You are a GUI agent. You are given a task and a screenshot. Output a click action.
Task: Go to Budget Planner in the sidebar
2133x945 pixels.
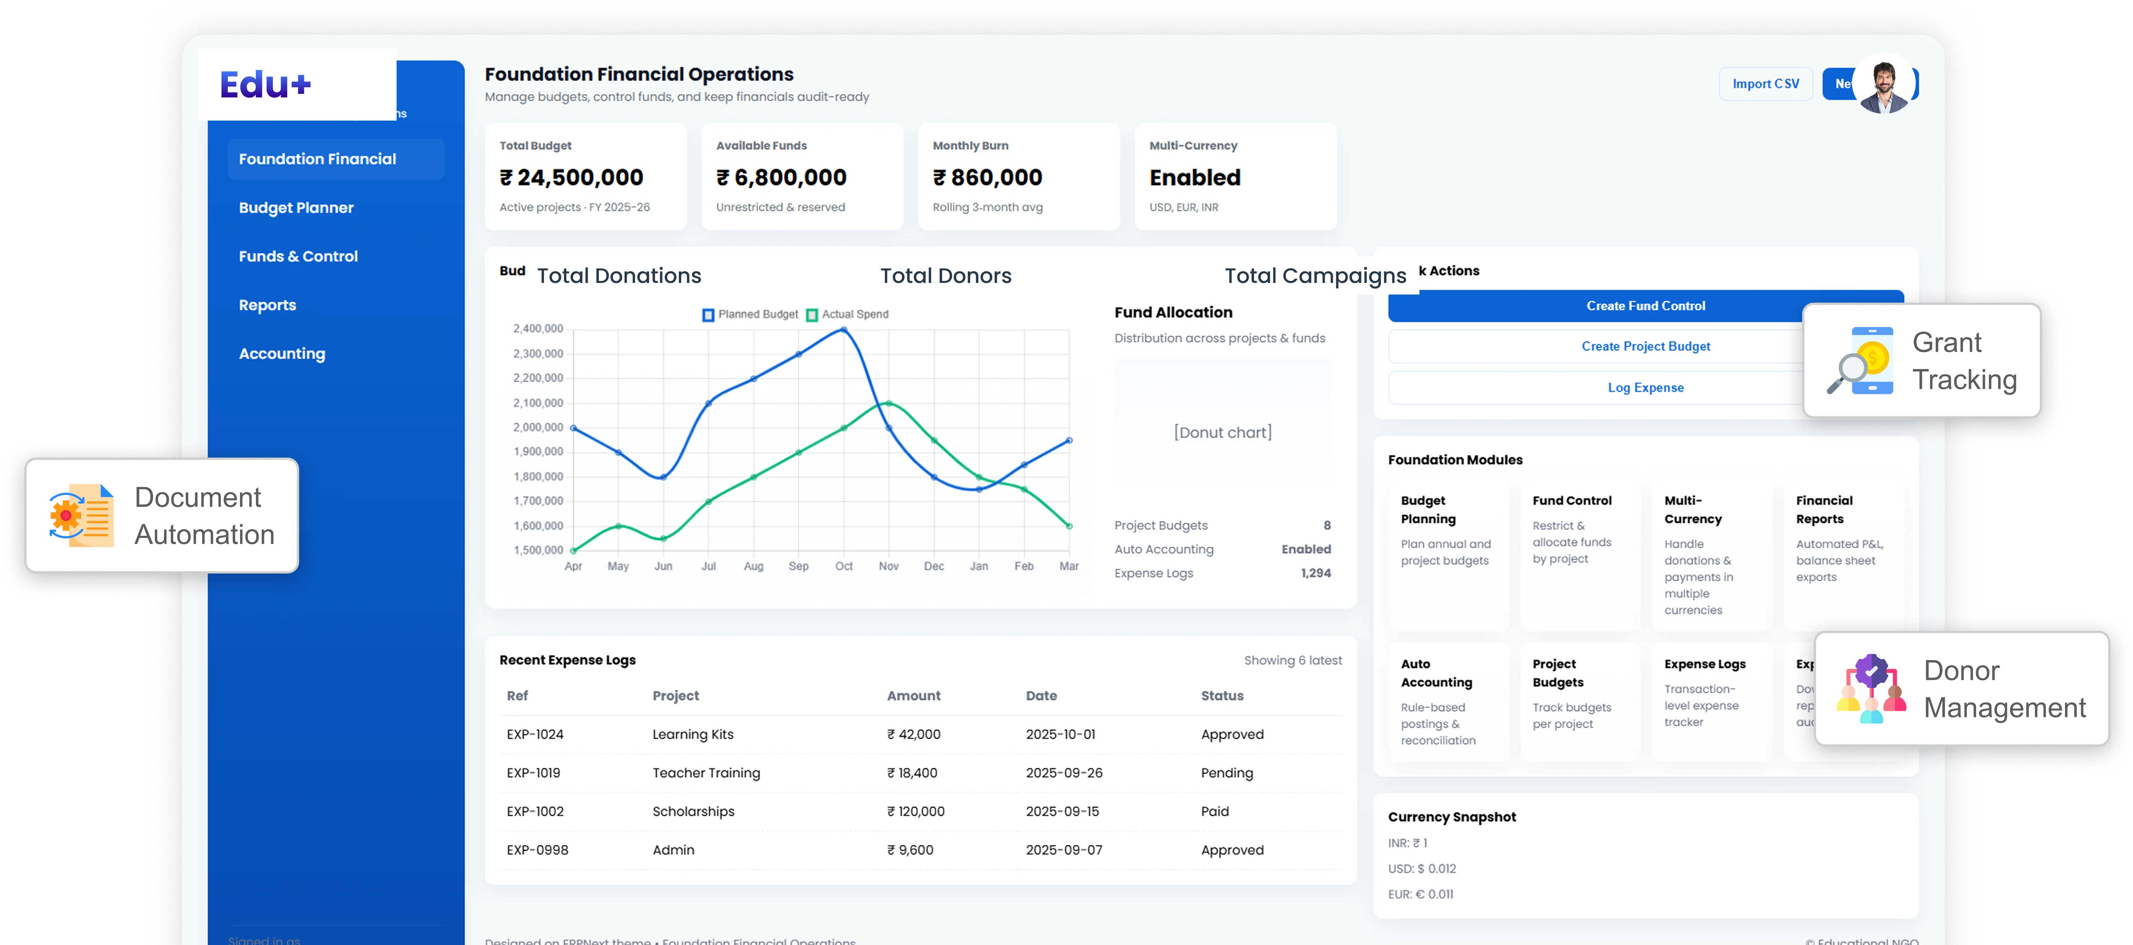point(296,208)
